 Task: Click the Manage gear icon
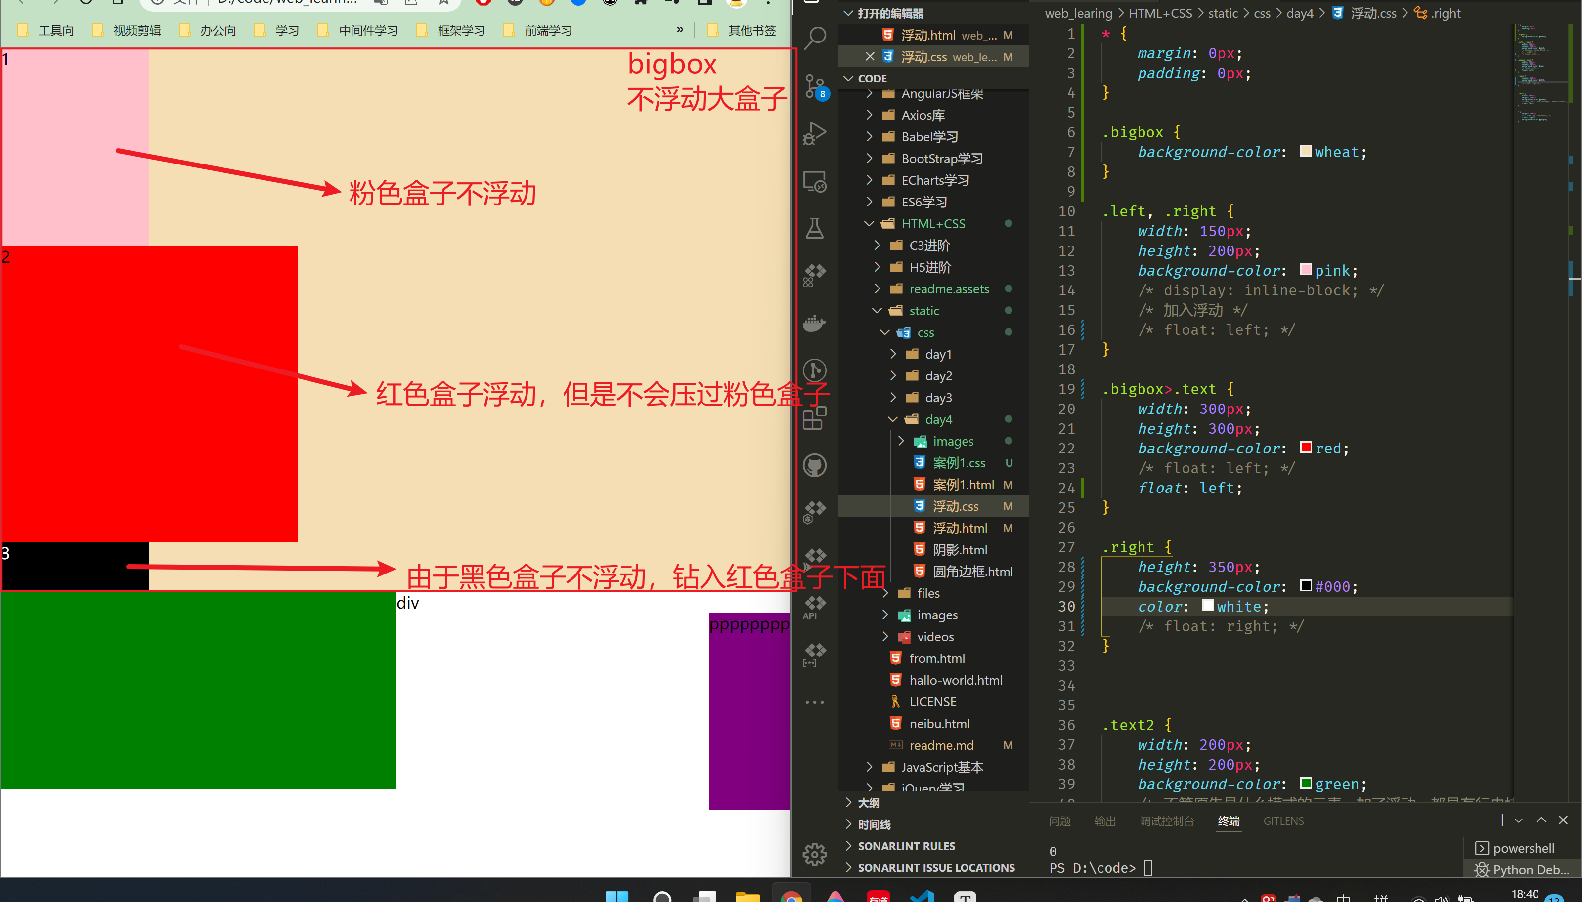click(x=815, y=854)
